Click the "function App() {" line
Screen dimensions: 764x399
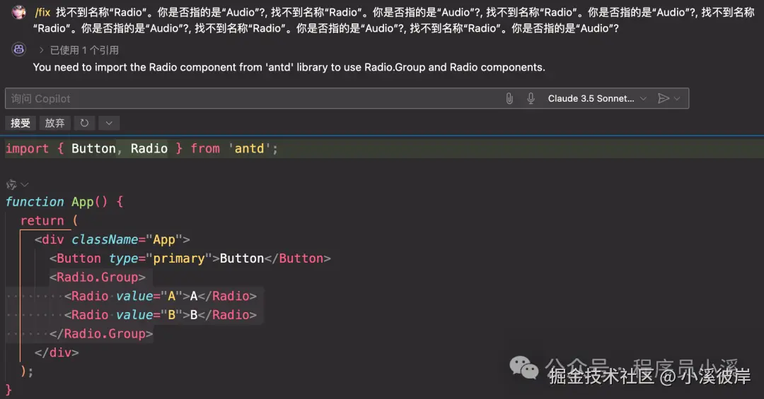(x=64, y=201)
